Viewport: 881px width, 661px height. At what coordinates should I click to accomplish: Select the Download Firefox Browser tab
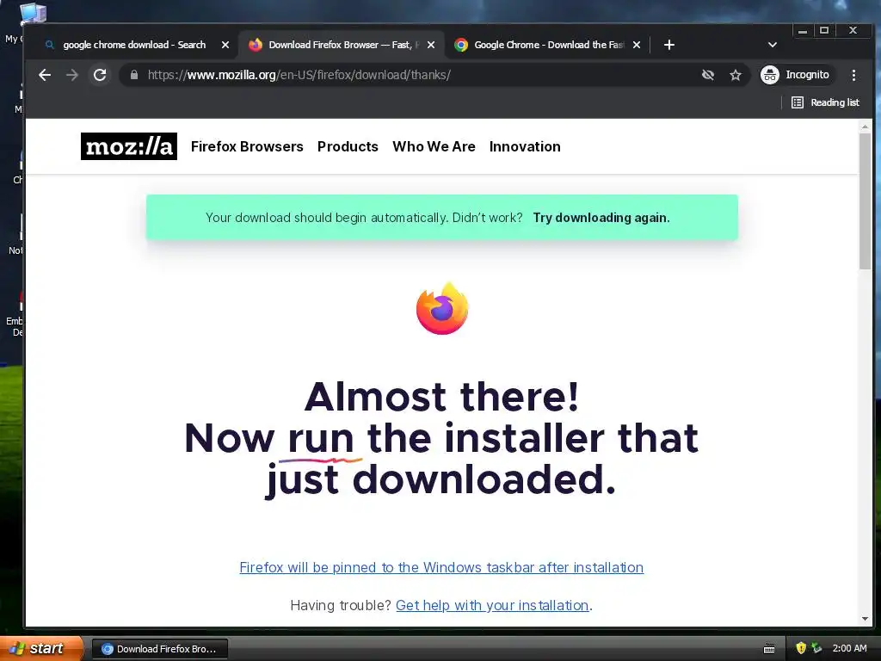pos(340,45)
